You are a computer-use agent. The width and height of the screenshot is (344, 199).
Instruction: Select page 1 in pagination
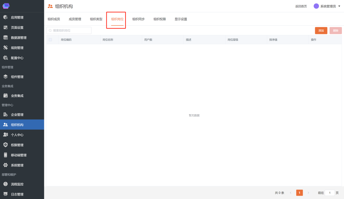tap(299, 193)
